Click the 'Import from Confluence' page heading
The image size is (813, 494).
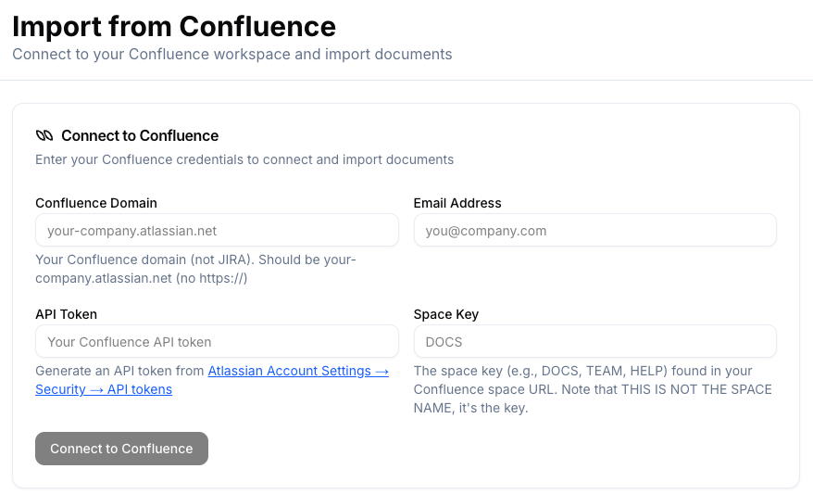pyautogui.click(x=174, y=26)
